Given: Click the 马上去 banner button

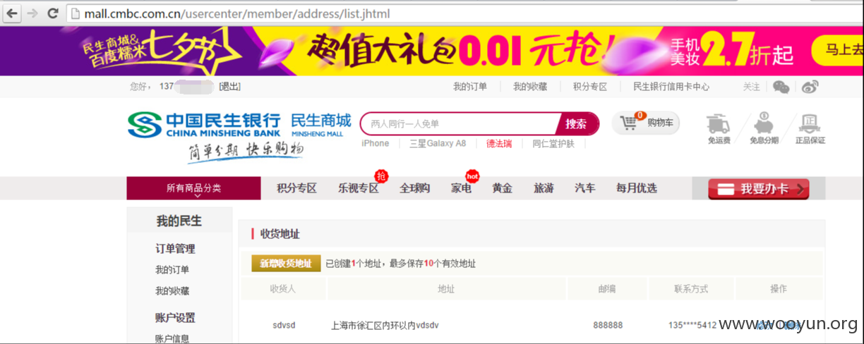Looking at the screenshot, I should coord(838,50).
